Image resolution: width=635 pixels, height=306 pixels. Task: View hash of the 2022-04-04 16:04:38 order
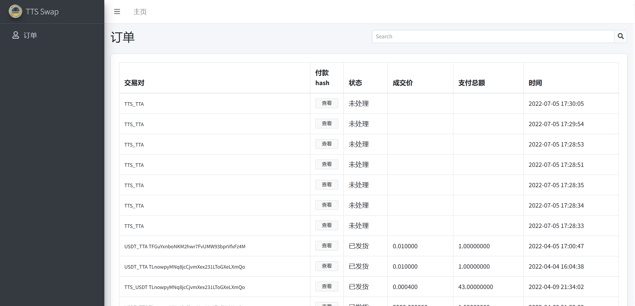[327, 266]
